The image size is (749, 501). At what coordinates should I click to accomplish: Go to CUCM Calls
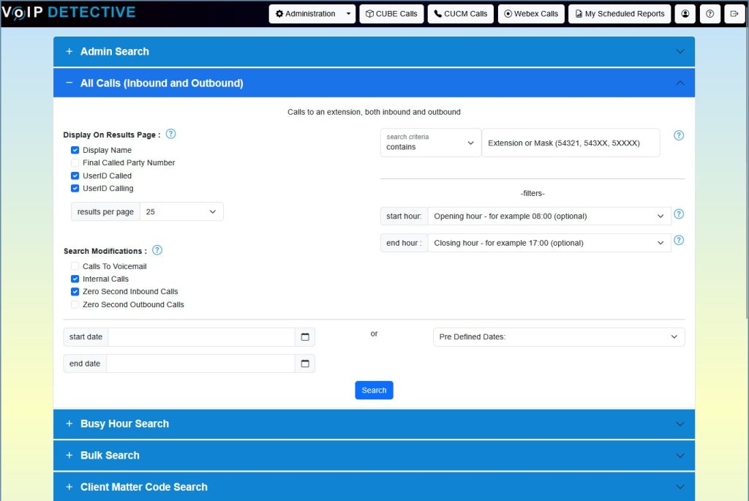461,14
